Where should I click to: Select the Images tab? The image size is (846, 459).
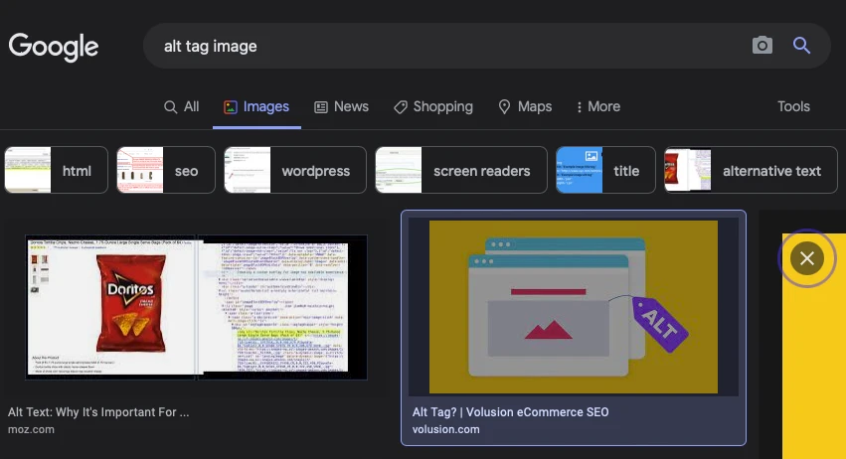[256, 106]
